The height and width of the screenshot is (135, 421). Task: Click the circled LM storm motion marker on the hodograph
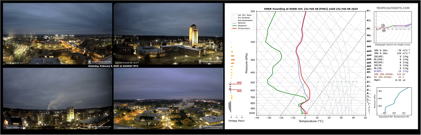[x=383, y=26]
